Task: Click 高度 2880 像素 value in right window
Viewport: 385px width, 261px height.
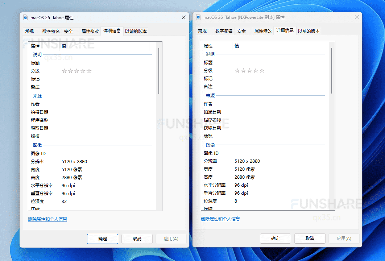Action: 245,177
